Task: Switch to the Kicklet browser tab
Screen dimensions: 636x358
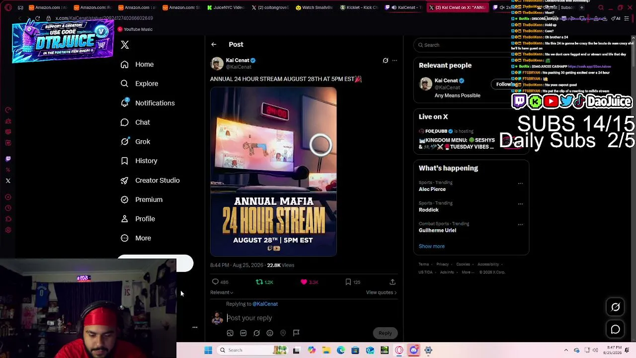Action: [x=359, y=7]
